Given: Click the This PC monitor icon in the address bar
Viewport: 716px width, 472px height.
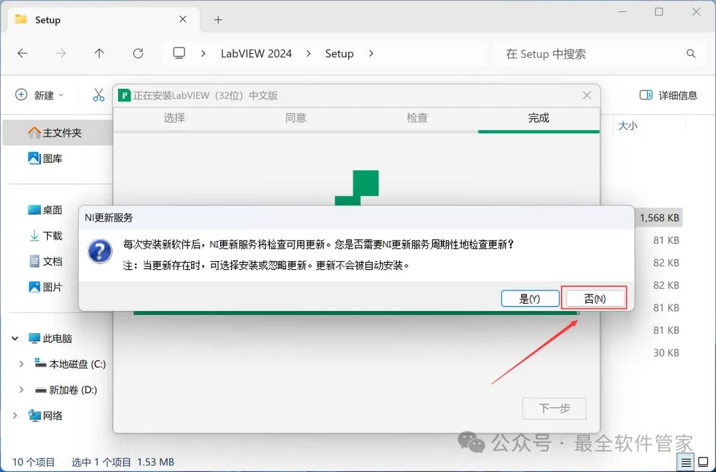Looking at the screenshot, I should (179, 54).
